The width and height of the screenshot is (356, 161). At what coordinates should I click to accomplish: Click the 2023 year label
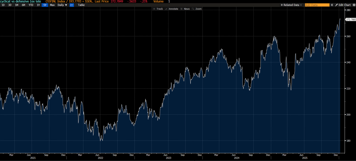pos(169,158)
